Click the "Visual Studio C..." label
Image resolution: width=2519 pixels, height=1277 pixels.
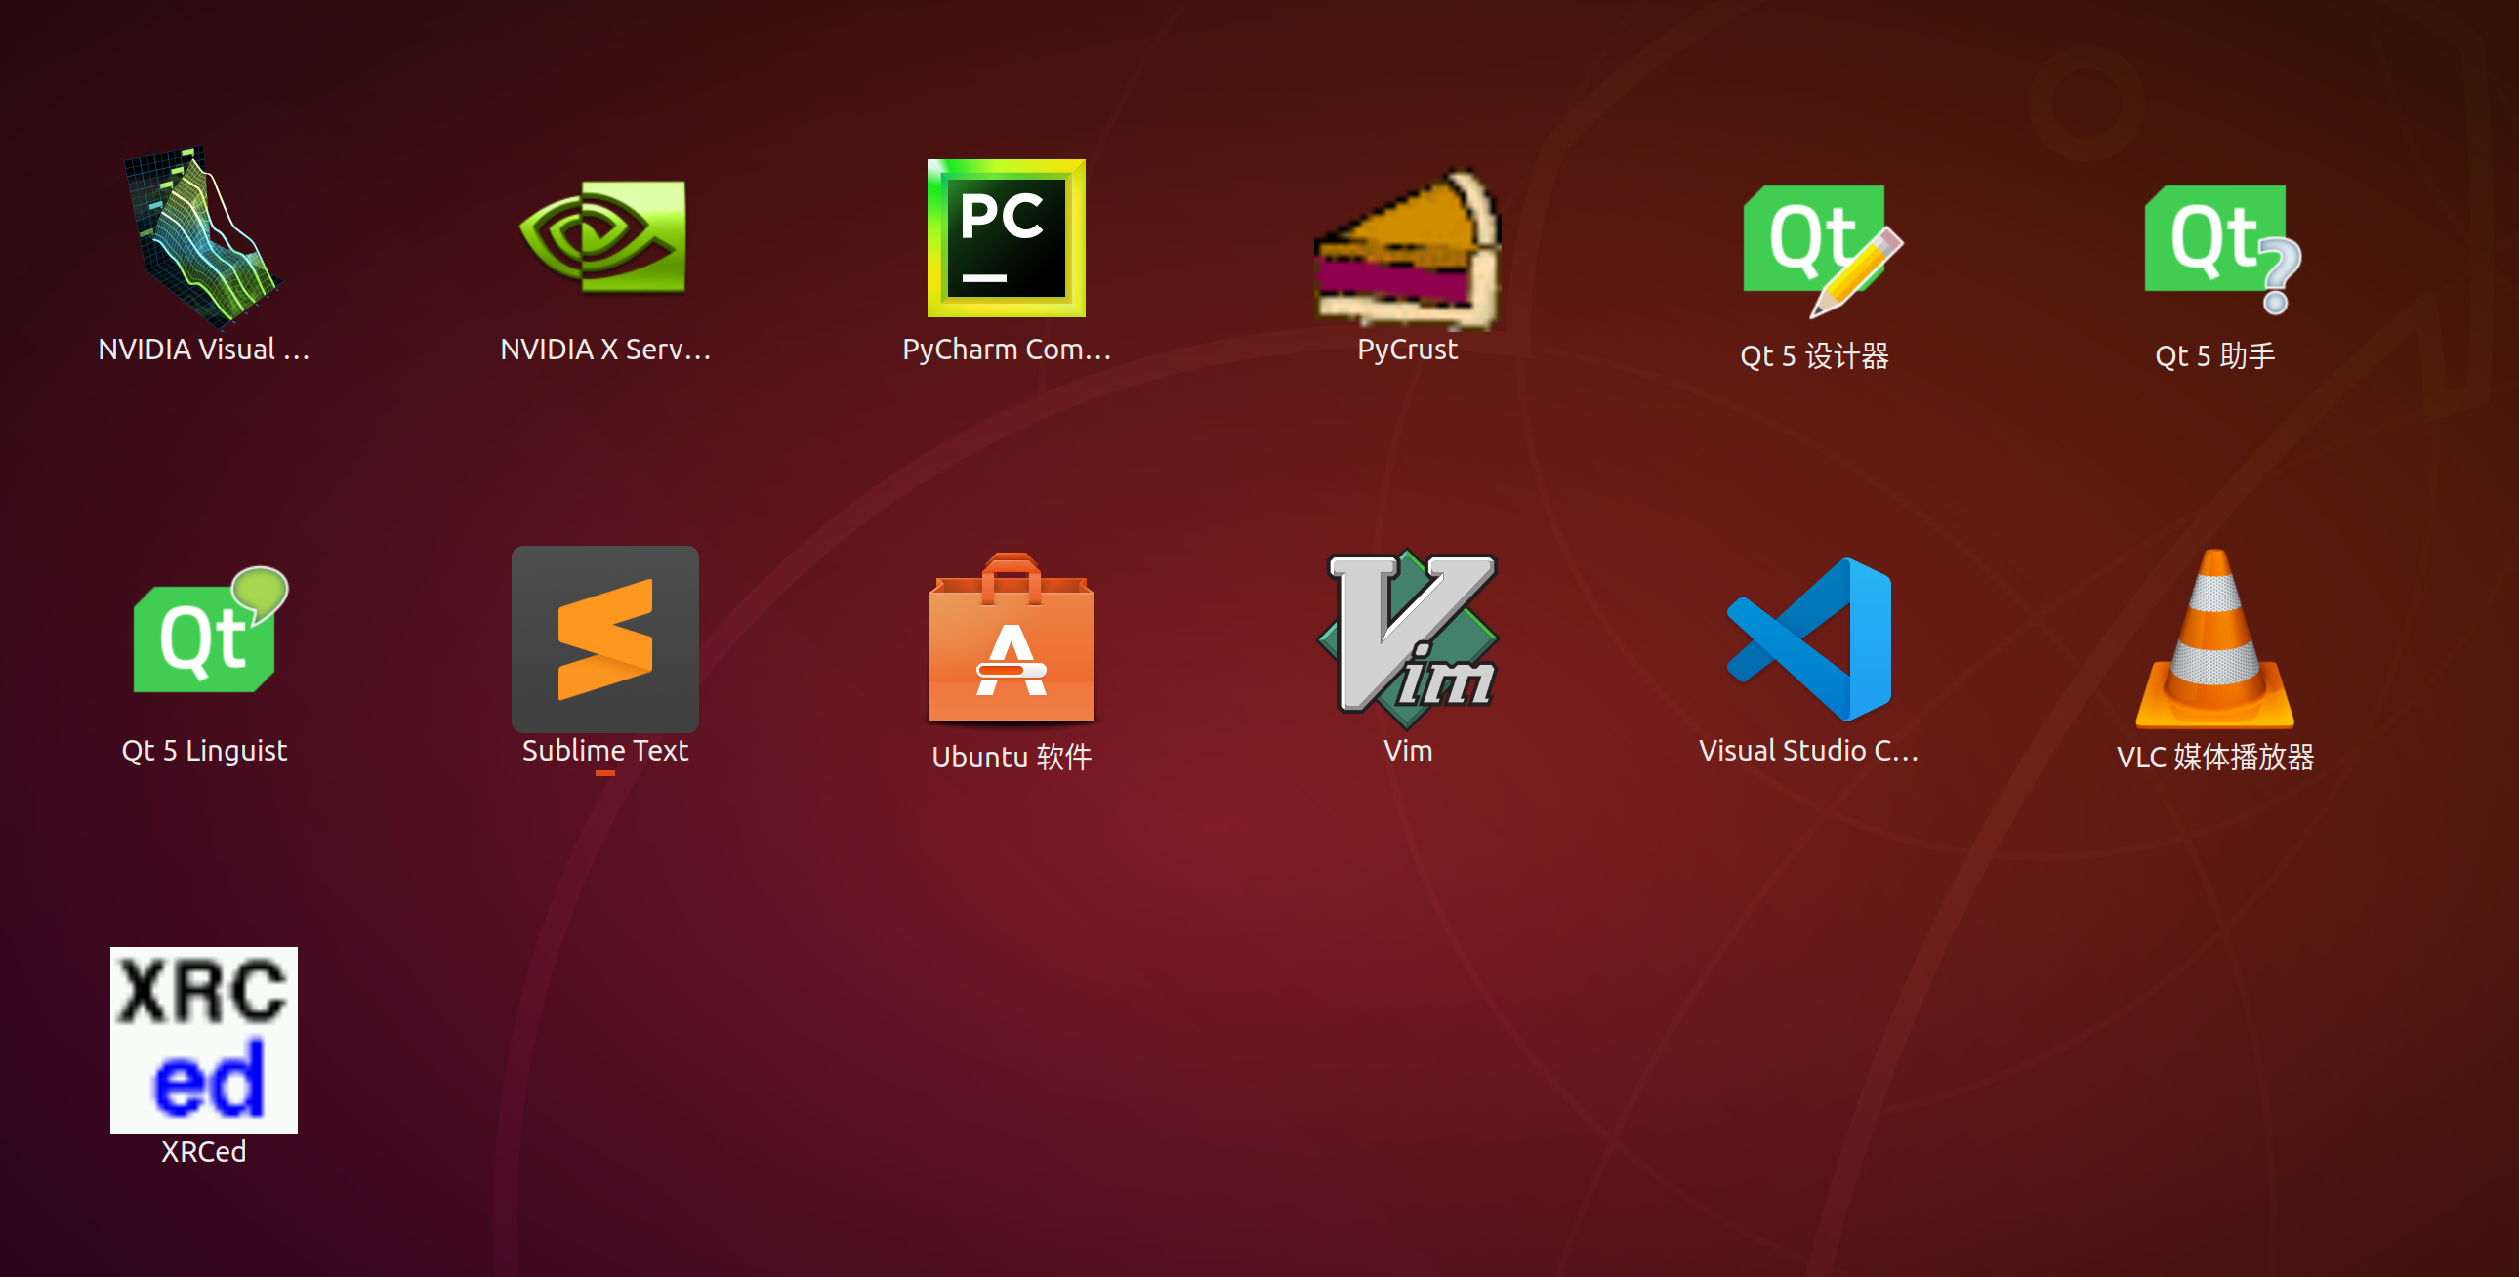[x=1808, y=751]
